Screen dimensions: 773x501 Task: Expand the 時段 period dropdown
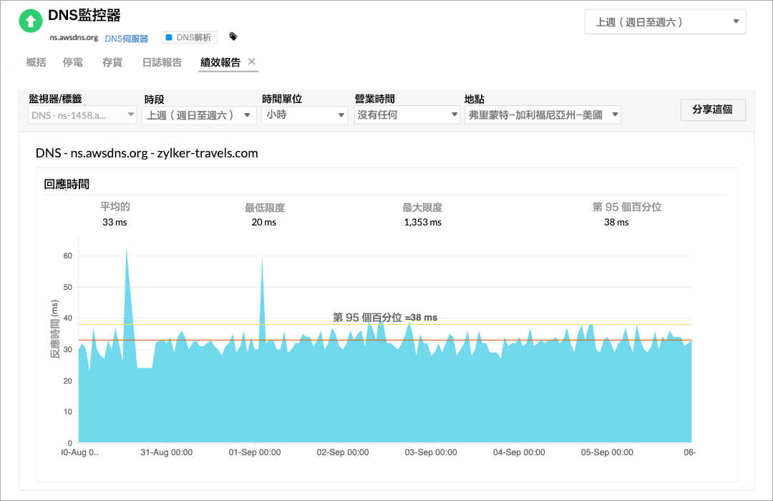199,114
